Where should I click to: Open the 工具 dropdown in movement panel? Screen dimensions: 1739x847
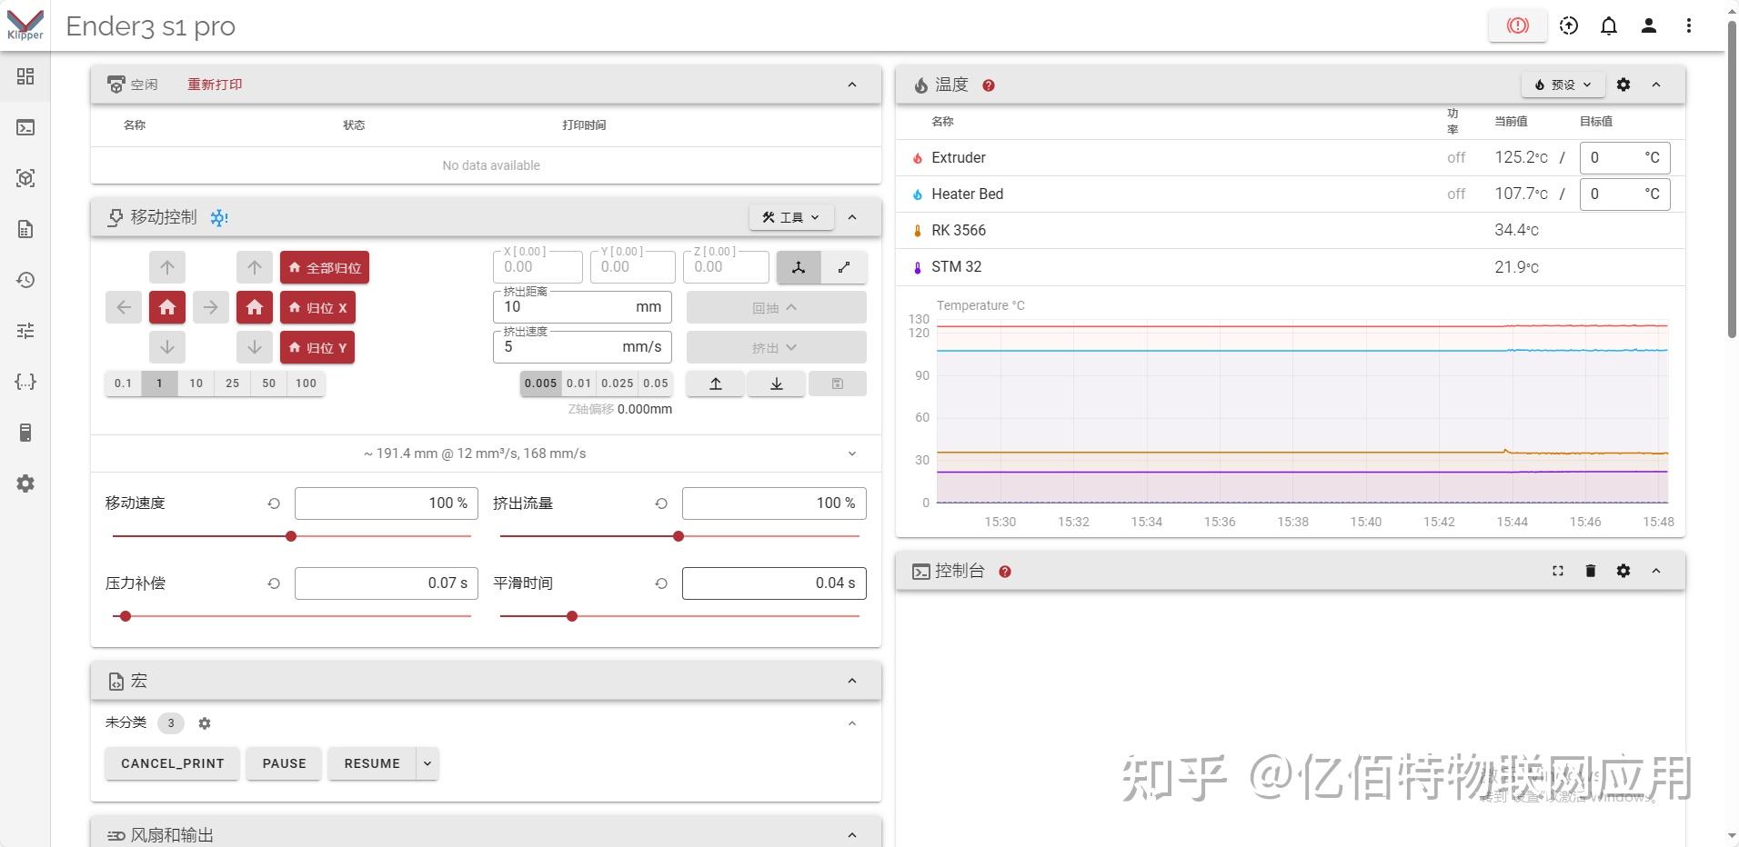point(789,216)
